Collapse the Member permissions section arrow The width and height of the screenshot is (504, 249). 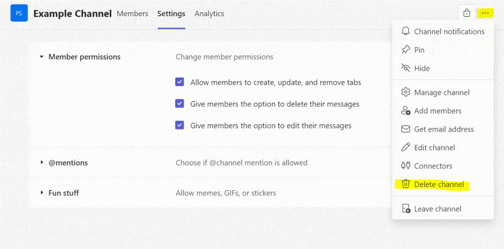pyautogui.click(x=41, y=57)
